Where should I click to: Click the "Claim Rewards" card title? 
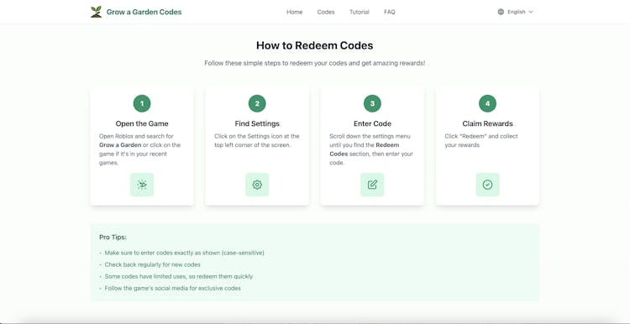click(488, 123)
